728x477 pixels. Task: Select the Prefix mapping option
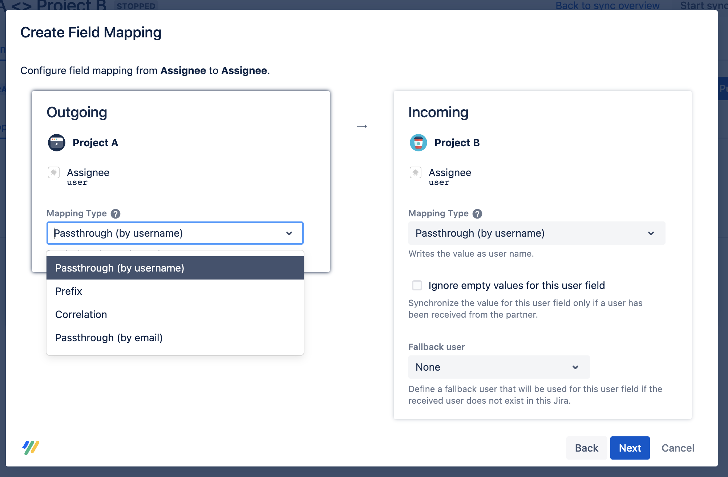click(69, 291)
